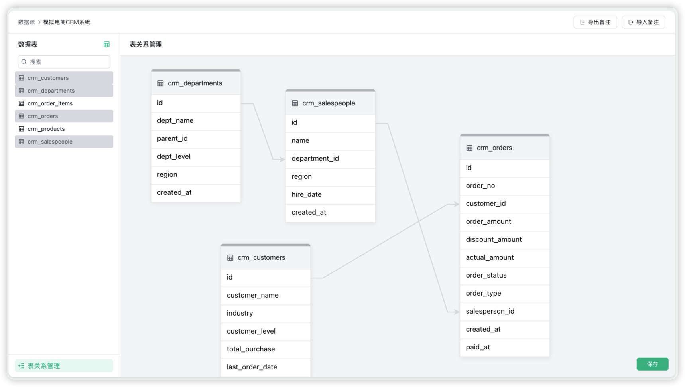The width and height of the screenshot is (685, 387).
Task: Click the 导入备注 button
Action: [643, 22]
